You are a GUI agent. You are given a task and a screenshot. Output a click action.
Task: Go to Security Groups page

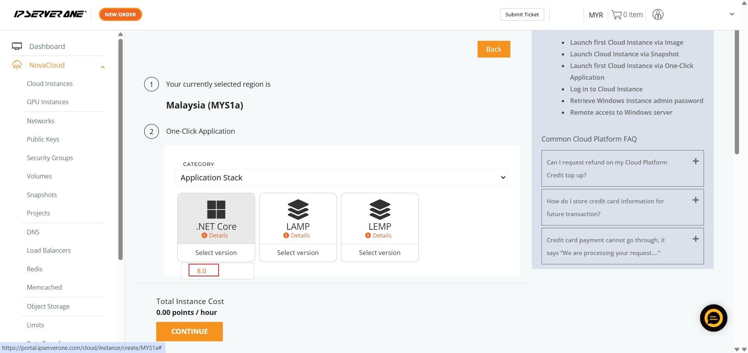49,158
